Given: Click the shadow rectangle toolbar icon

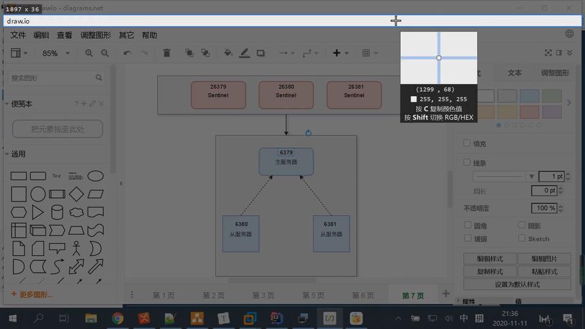Looking at the screenshot, I should pyautogui.click(x=261, y=53).
